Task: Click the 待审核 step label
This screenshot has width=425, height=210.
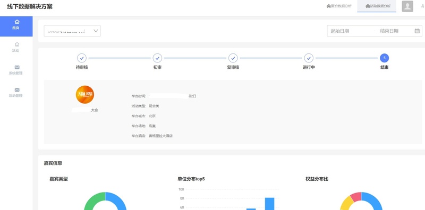Action: [82, 67]
